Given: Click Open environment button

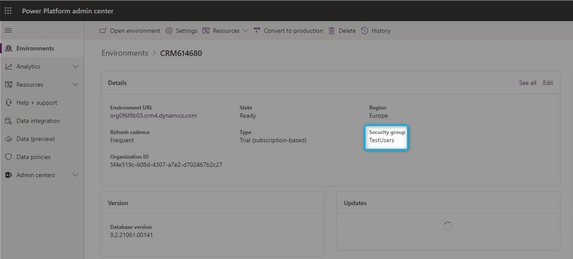Looking at the screenshot, I should click(x=130, y=31).
